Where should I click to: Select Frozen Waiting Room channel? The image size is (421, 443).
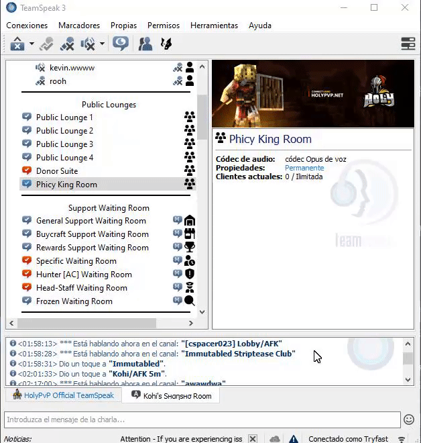(x=74, y=301)
